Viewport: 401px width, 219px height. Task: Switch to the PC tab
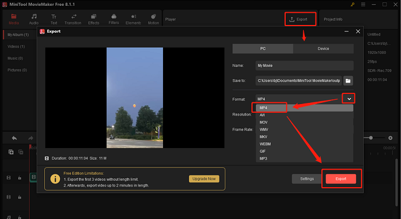[x=262, y=48]
